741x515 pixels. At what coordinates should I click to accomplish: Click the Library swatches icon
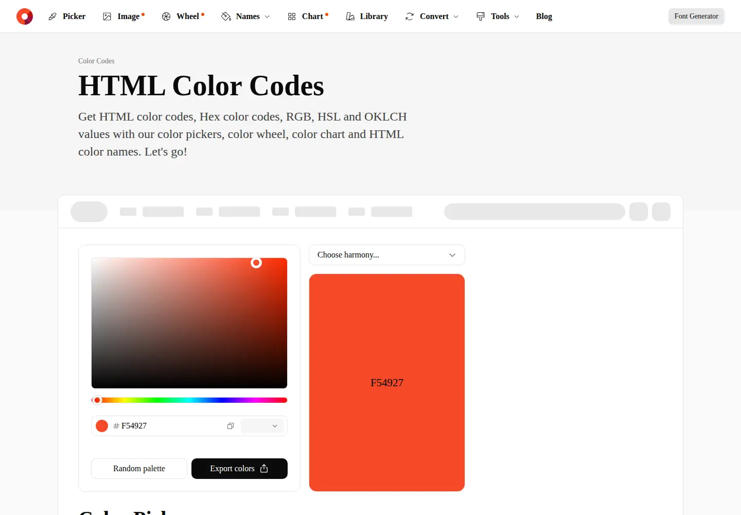pyautogui.click(x=350, y=16)
